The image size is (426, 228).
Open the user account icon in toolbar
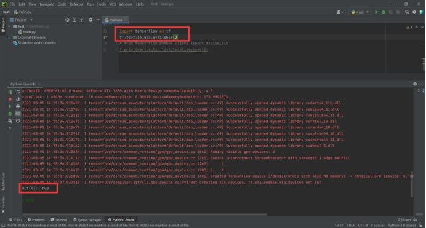[340, 12]
